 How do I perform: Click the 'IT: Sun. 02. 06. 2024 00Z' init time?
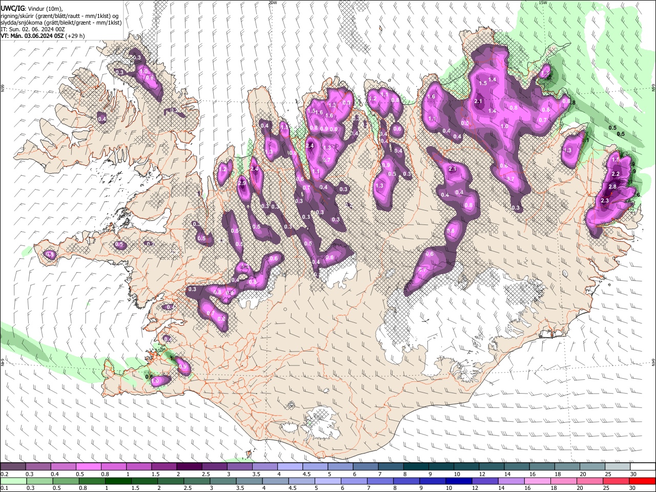coord(33,29)
